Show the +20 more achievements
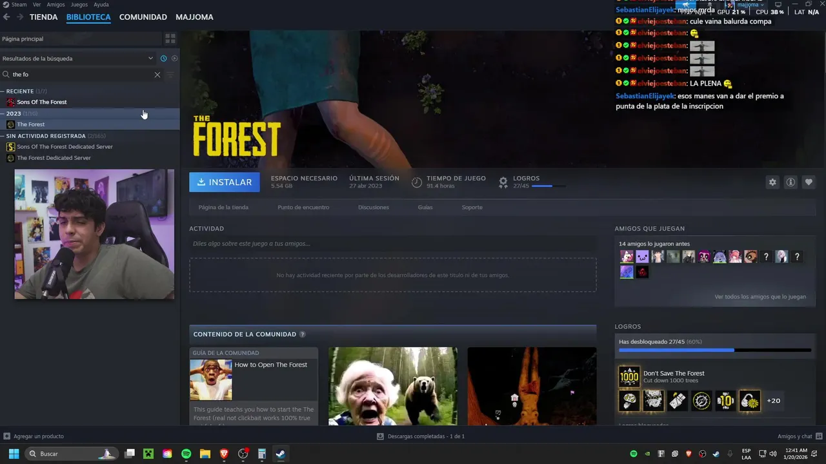The height and width of the screenshot is (464, 826). pos(773,401)
